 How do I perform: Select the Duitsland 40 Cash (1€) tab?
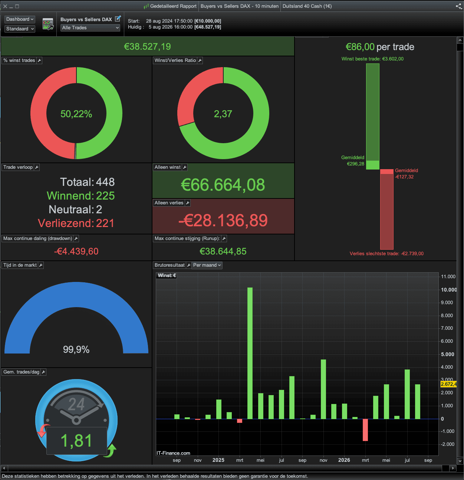tap(307, 6)
